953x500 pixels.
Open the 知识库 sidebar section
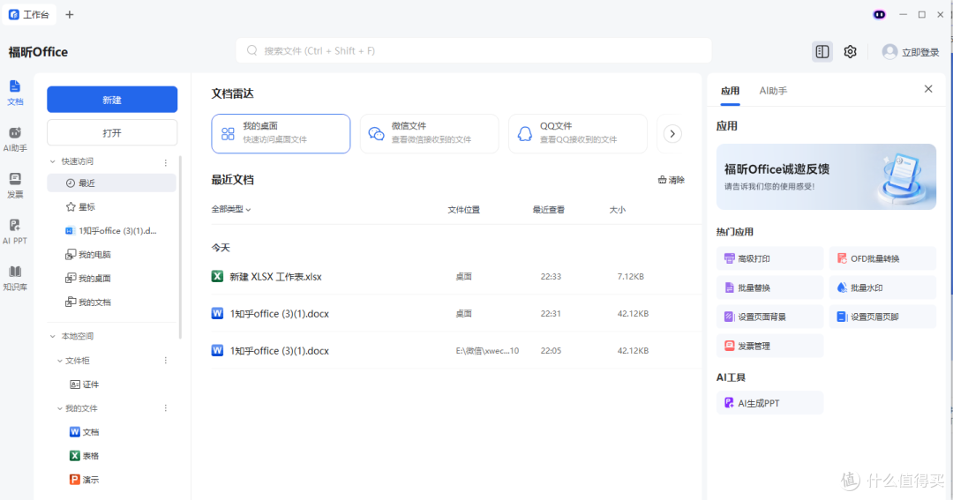point(15,278)
